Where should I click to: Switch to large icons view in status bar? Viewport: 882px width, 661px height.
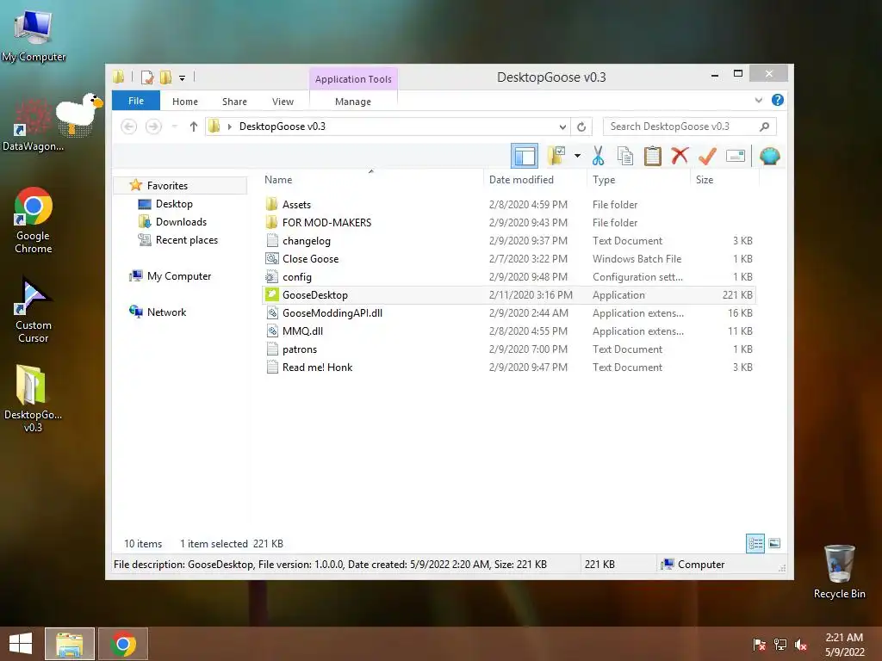pyautogui.click(x=774, y=543)
